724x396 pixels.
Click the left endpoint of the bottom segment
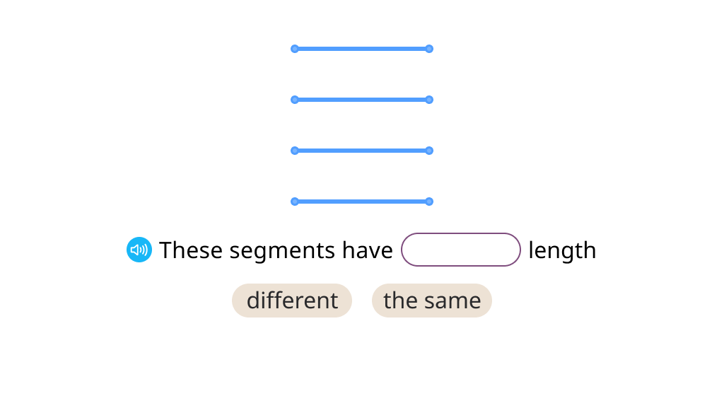[295, 202]
